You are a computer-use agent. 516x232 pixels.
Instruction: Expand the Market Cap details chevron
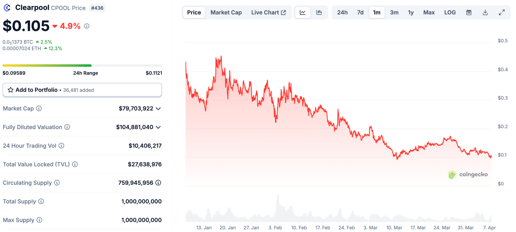pos(158,109)
